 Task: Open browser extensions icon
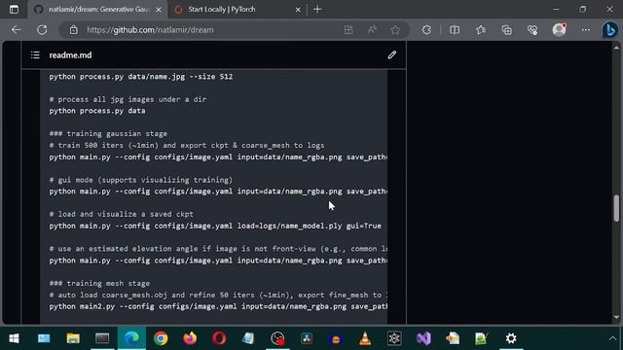point(426,30)
